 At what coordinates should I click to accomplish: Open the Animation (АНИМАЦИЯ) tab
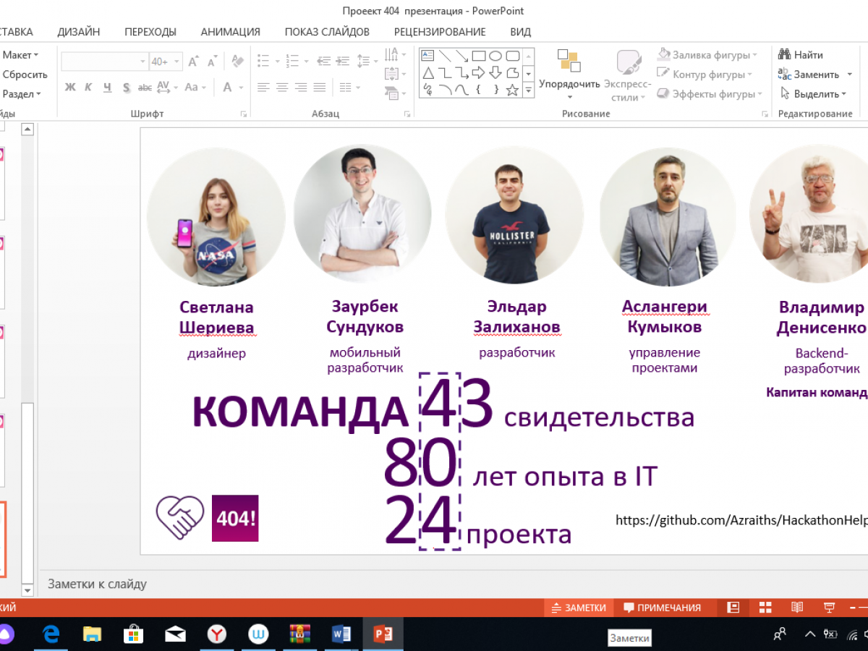(x=230, y=32)
